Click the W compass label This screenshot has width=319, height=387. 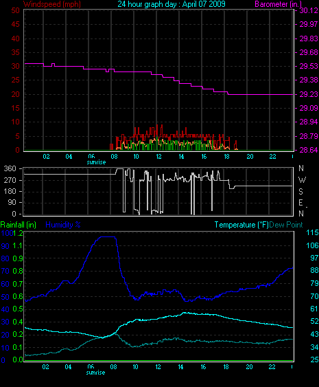click(302, 180)
